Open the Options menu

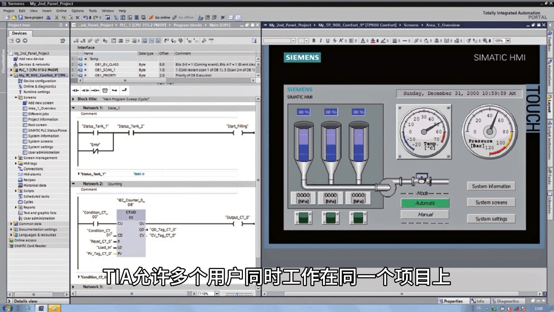pos(77,11)
